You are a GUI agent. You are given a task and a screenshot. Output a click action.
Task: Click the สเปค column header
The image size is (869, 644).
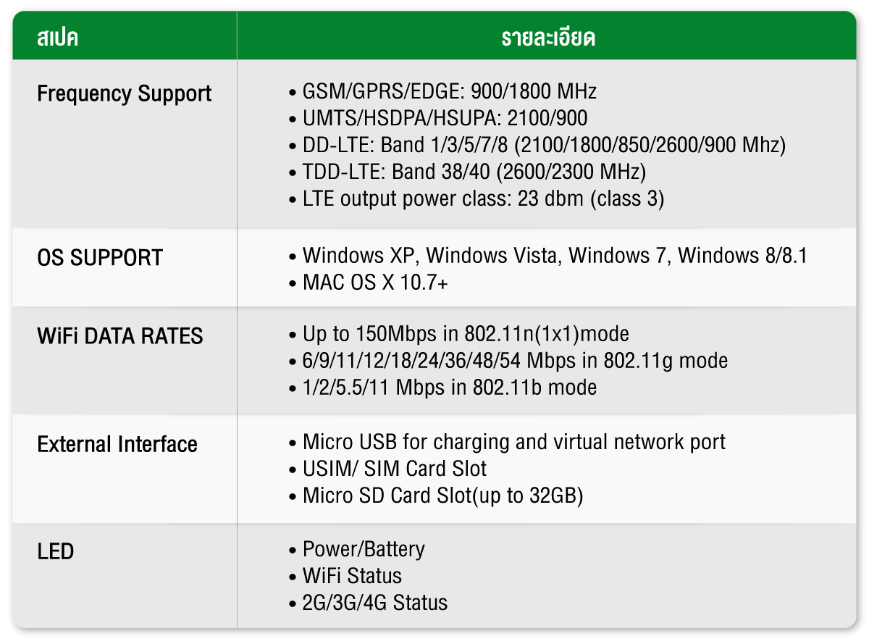click(58, 38)
